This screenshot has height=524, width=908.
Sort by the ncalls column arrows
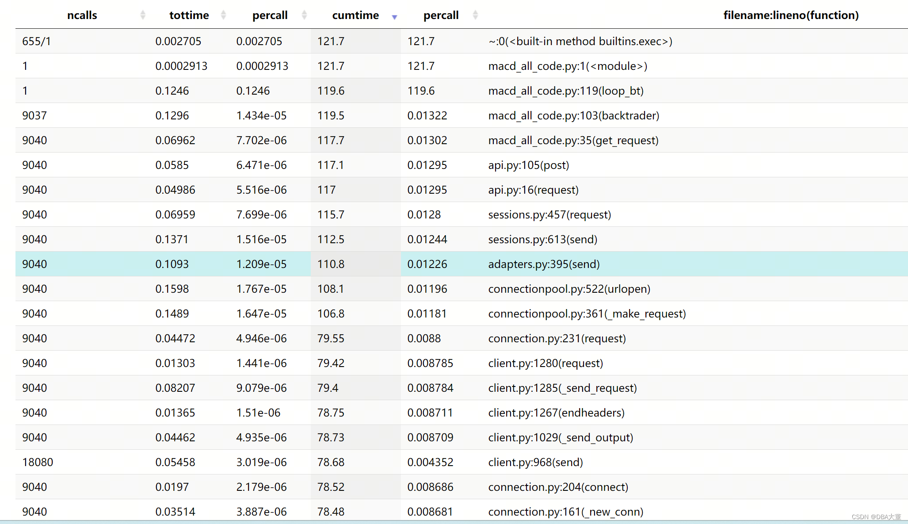click(x=143, y=15)
